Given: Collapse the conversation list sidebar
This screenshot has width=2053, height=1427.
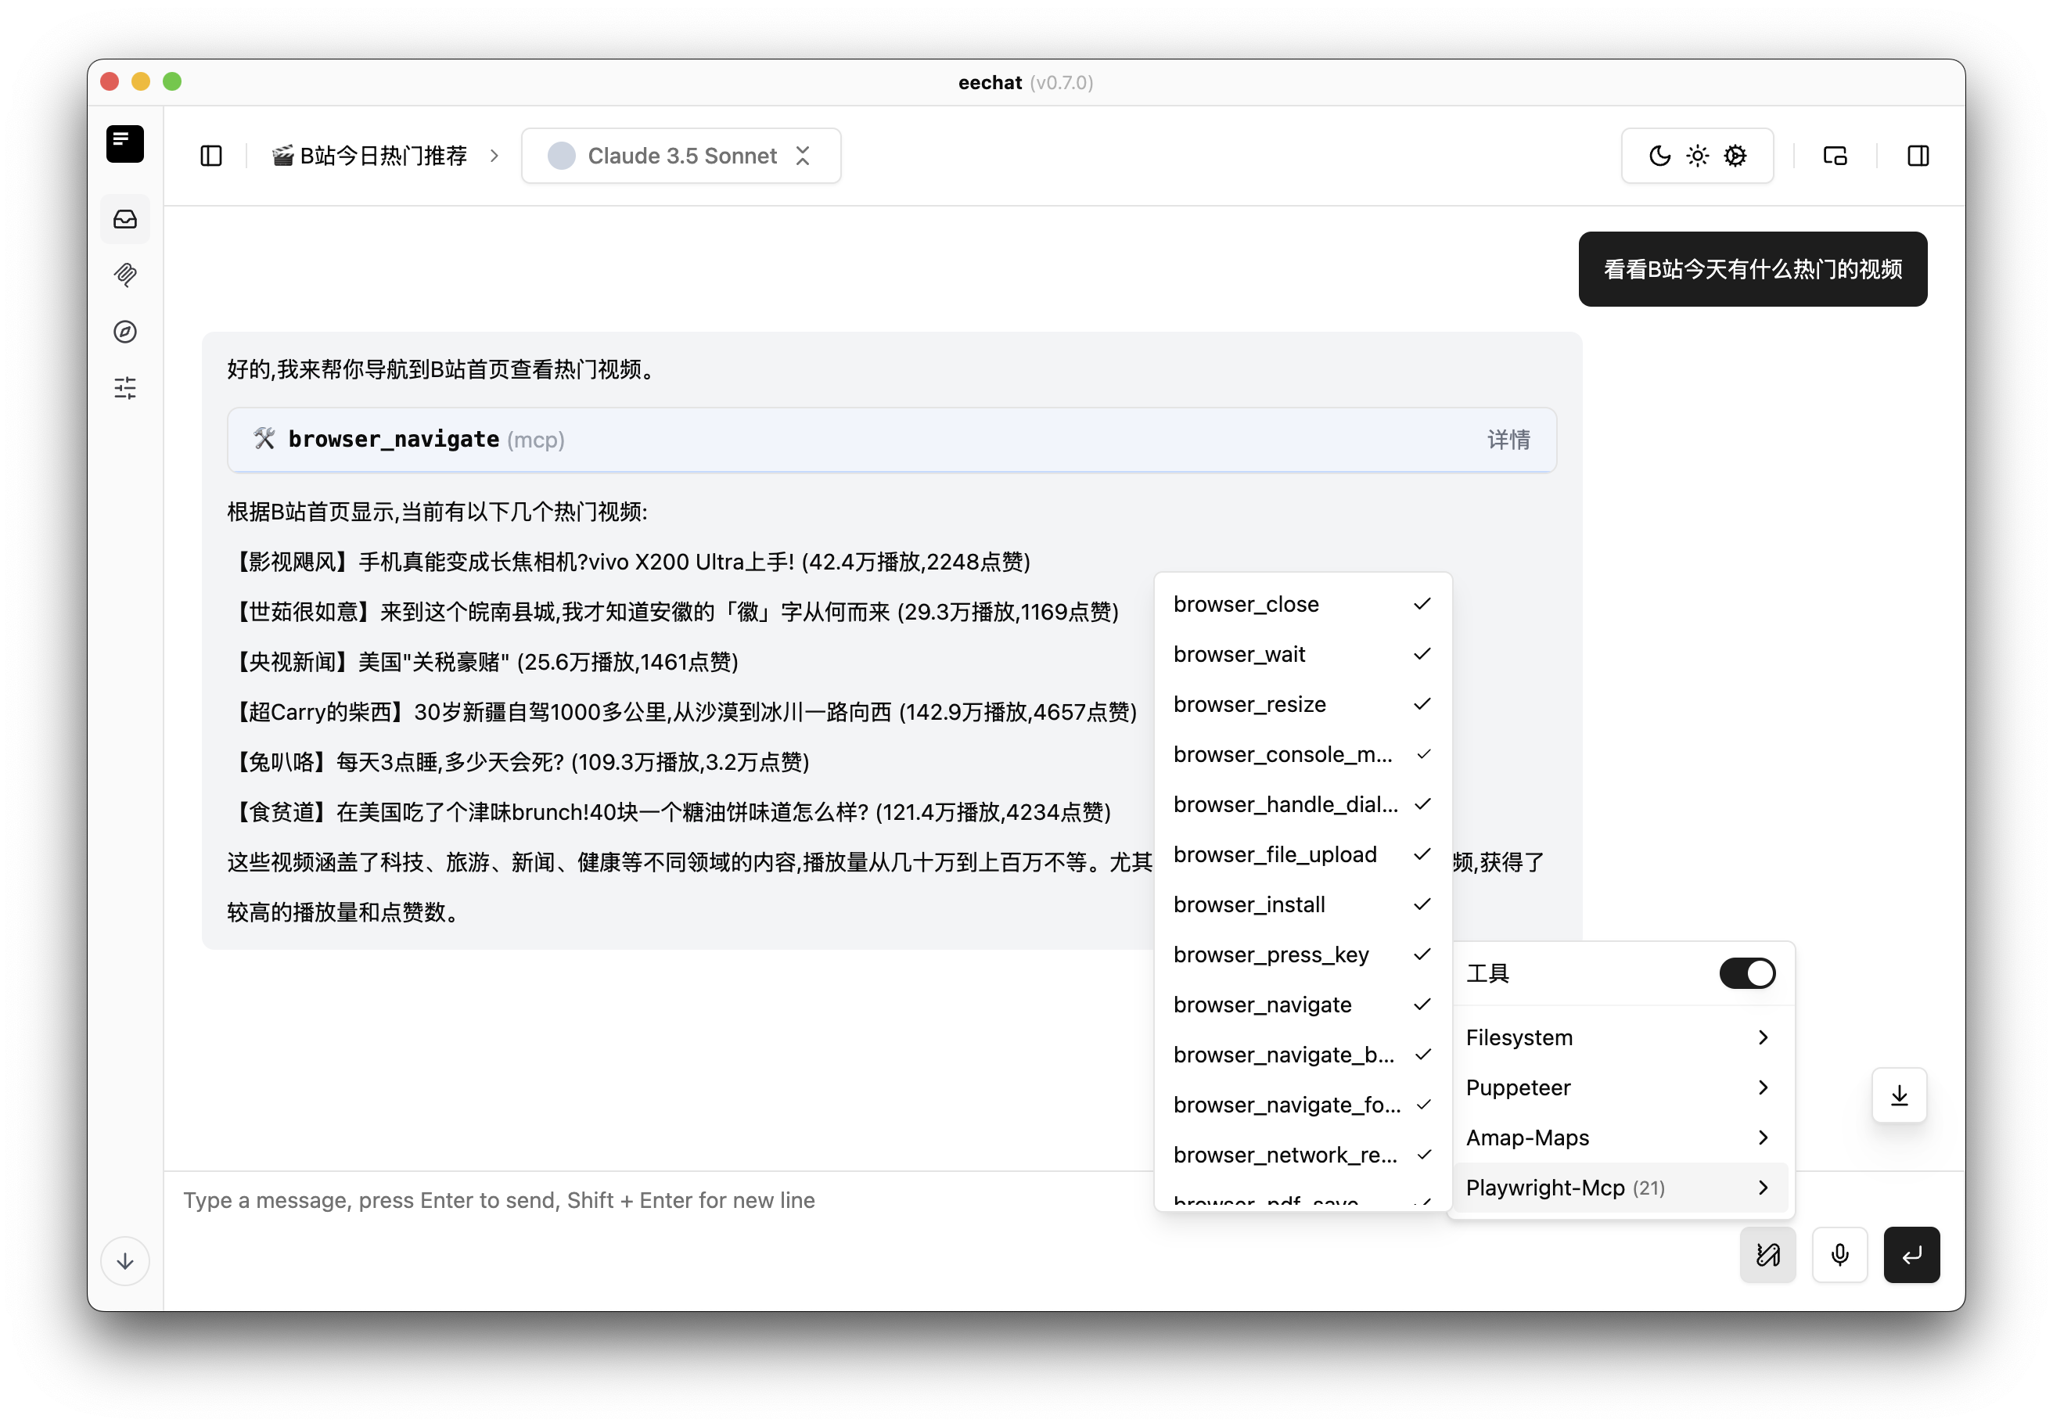Looking at the screenshot, I should click(x=211, y=155).
